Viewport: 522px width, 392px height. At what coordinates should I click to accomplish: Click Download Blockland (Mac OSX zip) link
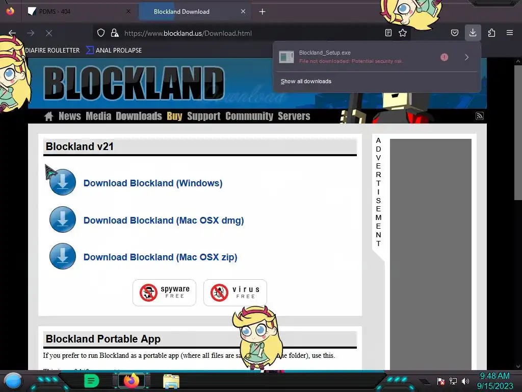coord(160,257)
